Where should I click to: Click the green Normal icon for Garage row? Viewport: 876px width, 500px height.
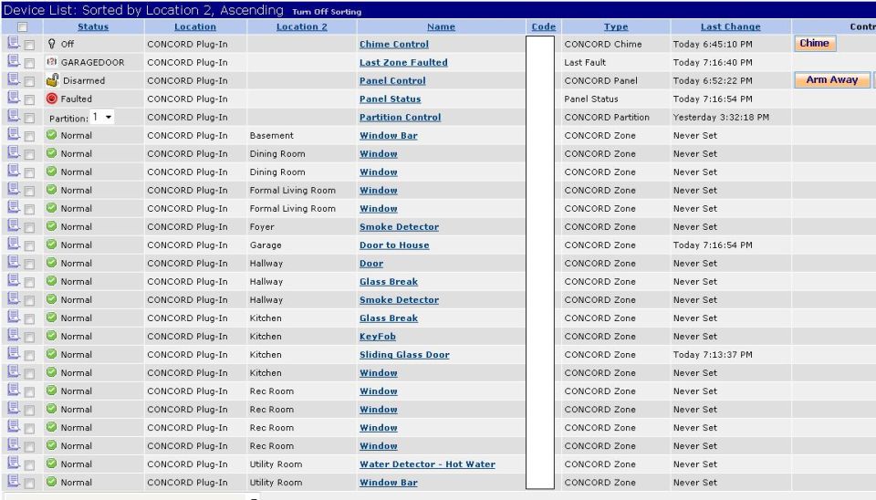point(52,245)
